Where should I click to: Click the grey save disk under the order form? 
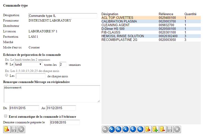pos(14,129)
